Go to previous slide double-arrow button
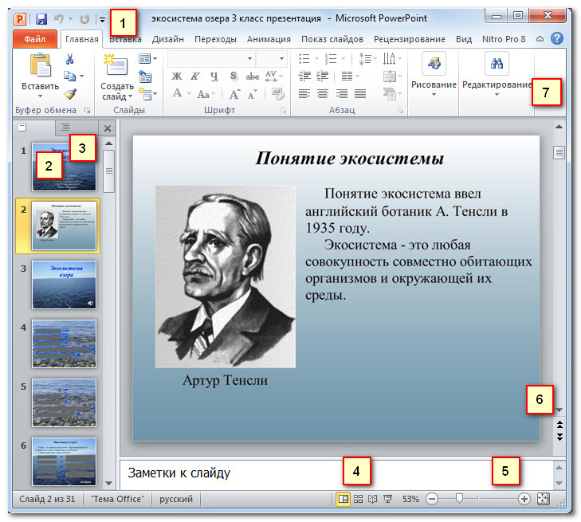 (x=559, y=425)
